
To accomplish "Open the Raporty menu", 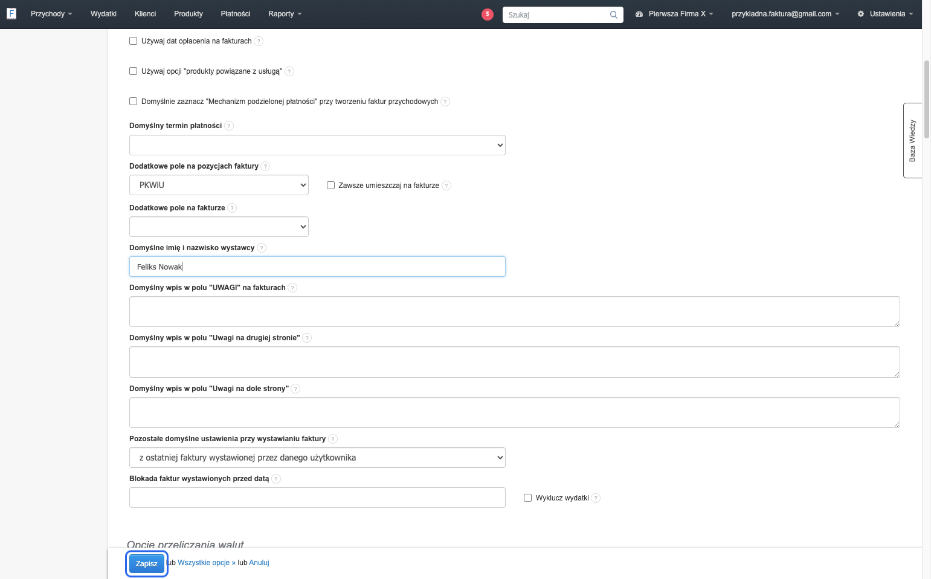I will (285, 14).
